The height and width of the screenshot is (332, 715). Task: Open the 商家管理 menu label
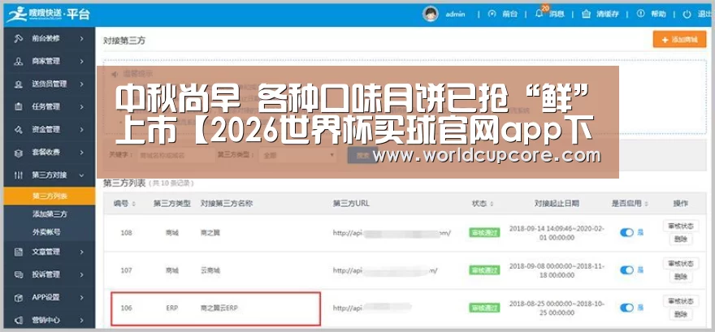[x=45, y=62]
